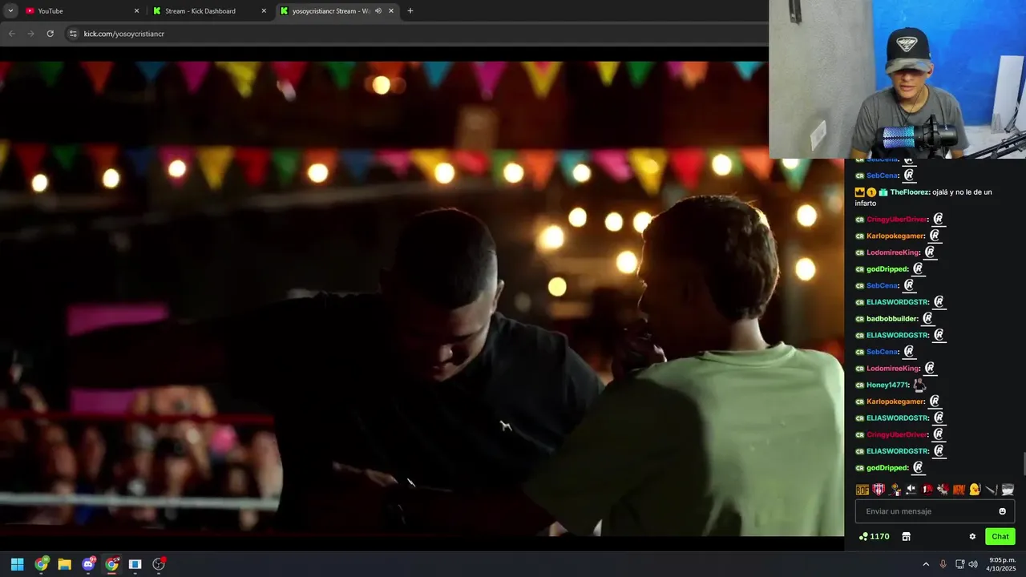This screenshot has height=577, width=1026.
Task: View site information for kick.com
Action: click(73, 34)
